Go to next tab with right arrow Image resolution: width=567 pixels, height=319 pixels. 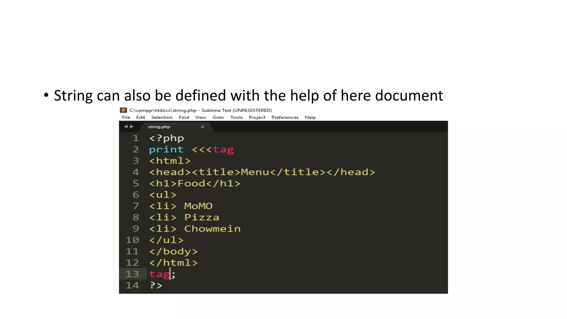(132, 127)
